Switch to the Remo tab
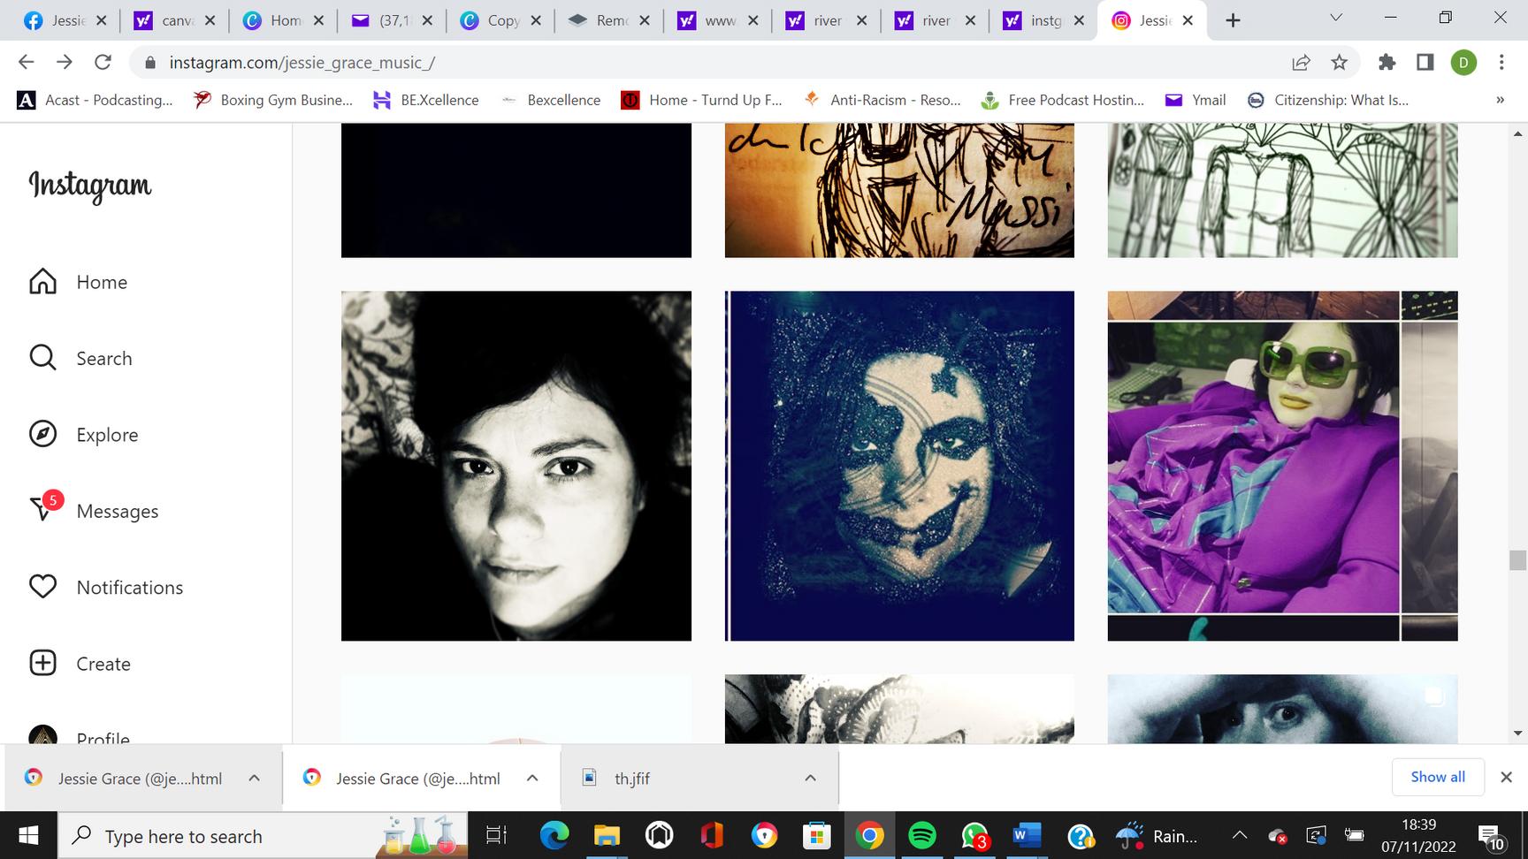1528x859 pixels. pyautogui.click(x=609, y=20)
